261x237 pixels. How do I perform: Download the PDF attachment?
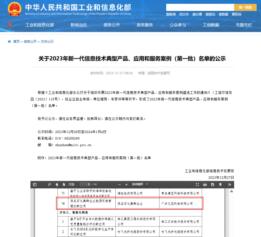click(213, 184)
